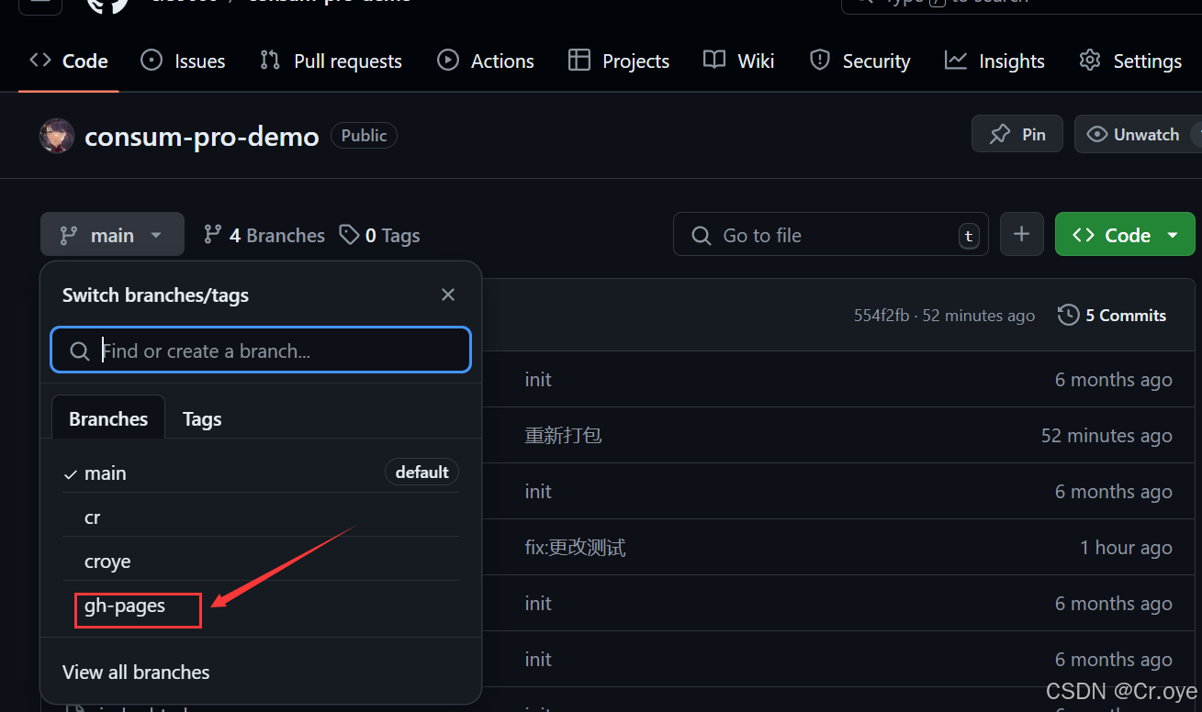
Task: Click the Security shield icon
Action: (x=820, y=61)
